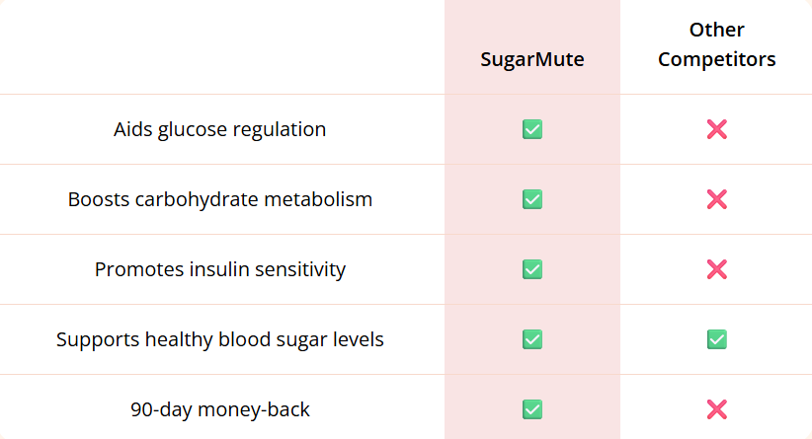This screenshot has width=812, height=439.
Task: Click competitors red cross for glucose regulation
Action: pos(716,129)
